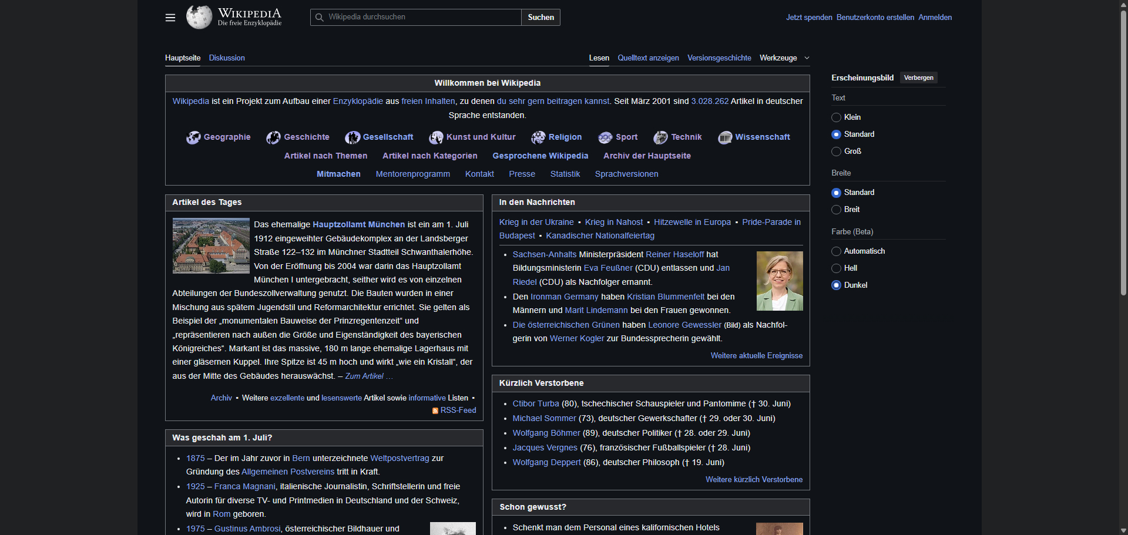The image size is (1128, 535).
Task: Select Standard text size
Action: [836, 134]
